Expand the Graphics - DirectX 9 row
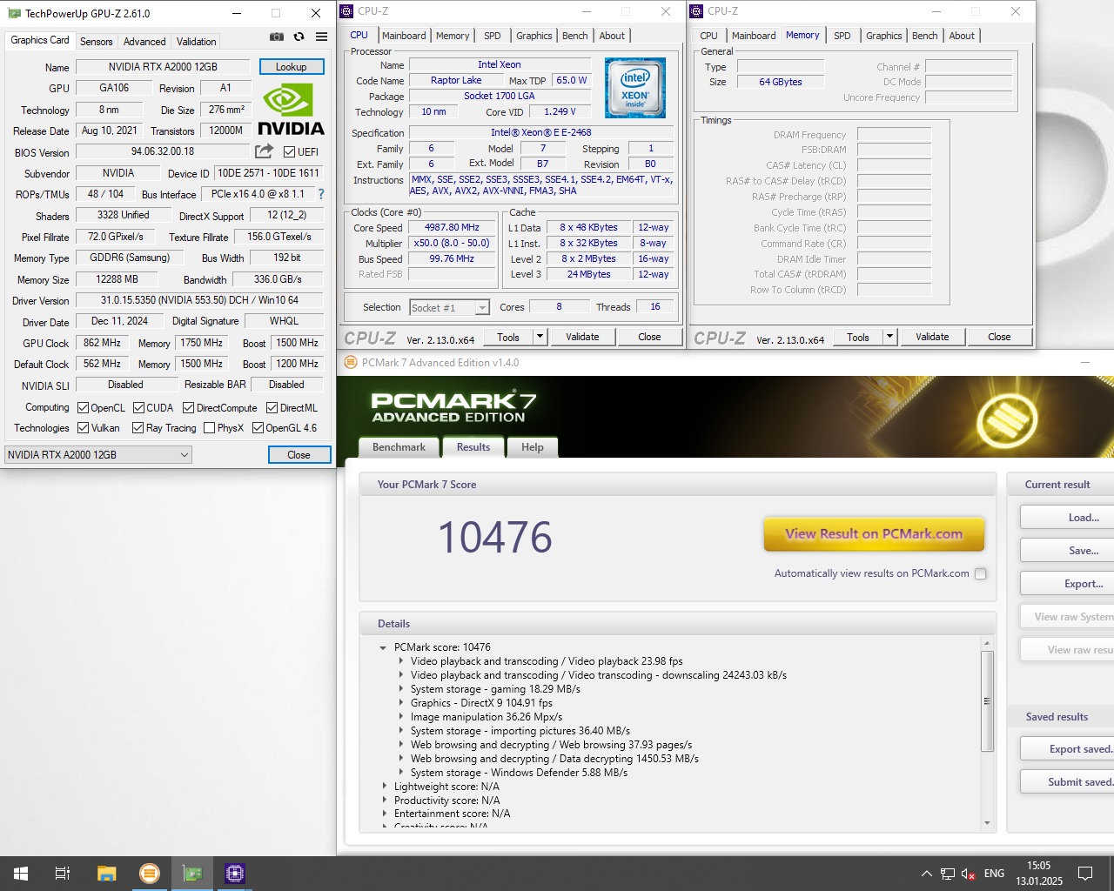The image size is (1114, 891). [400, 703]
